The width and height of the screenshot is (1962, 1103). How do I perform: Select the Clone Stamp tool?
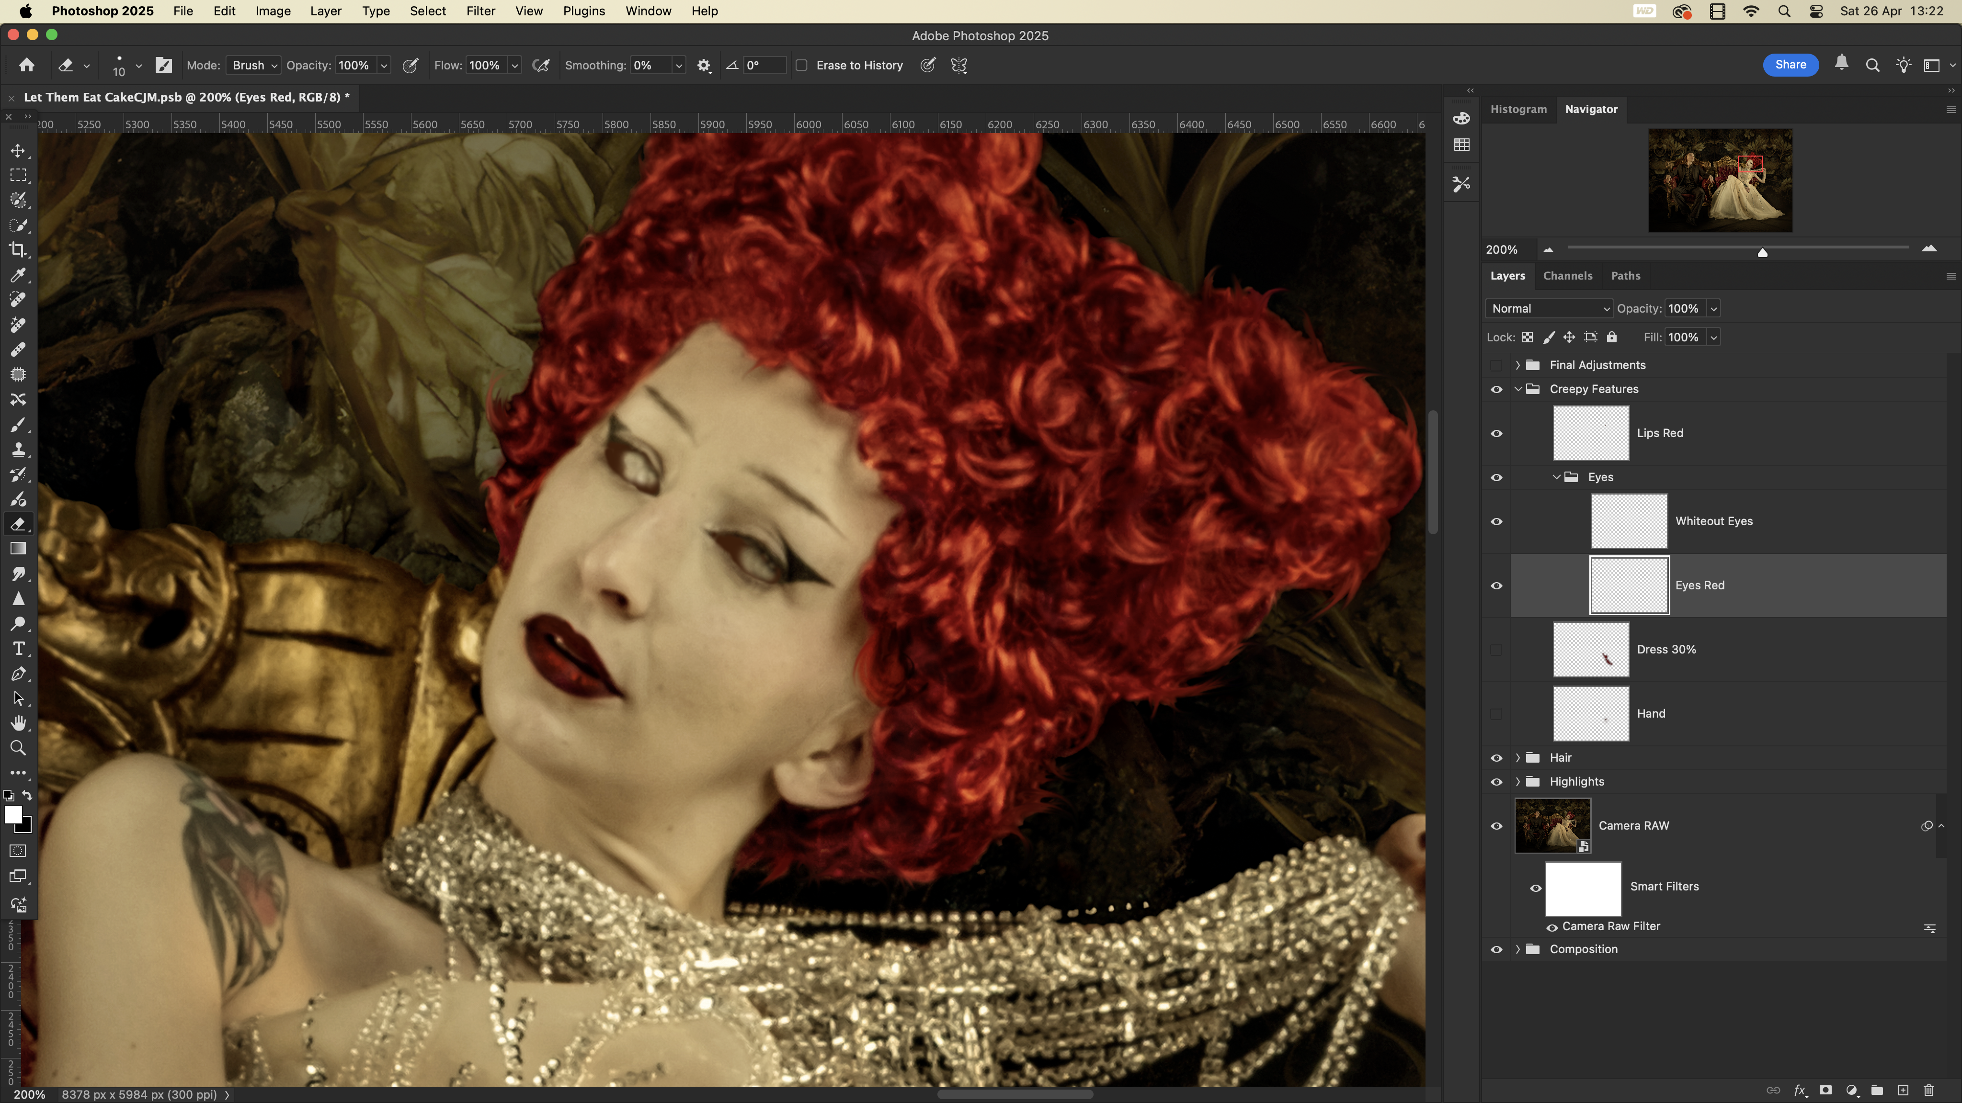(18, 449)
